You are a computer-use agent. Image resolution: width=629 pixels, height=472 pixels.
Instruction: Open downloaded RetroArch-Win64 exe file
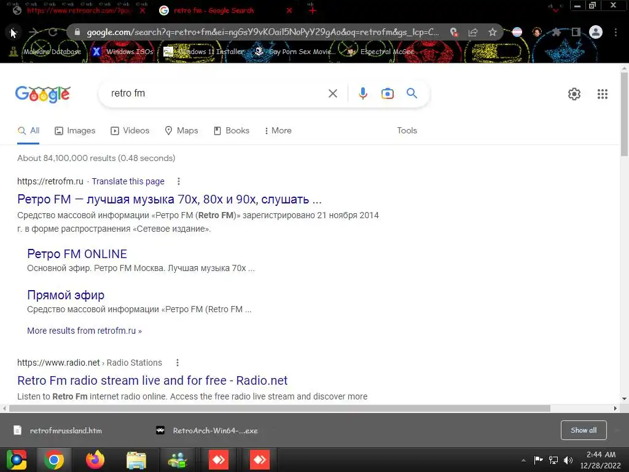point(207,431)
